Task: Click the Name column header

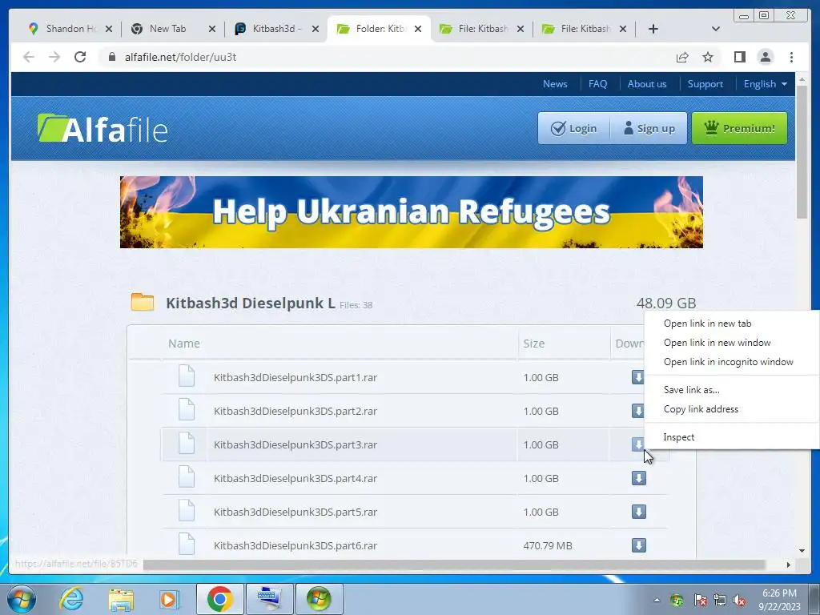Action: pyautogui.click(x=184, y=344)
